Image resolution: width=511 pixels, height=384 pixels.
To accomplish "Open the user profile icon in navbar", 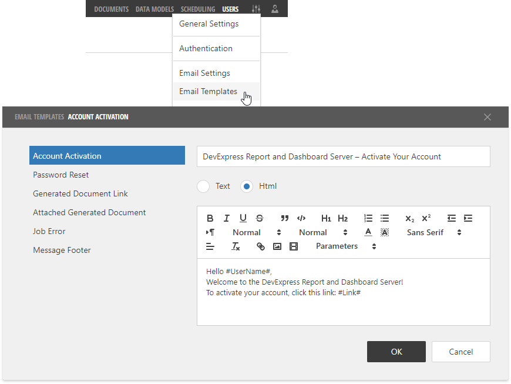I will [x=275, y=9].
